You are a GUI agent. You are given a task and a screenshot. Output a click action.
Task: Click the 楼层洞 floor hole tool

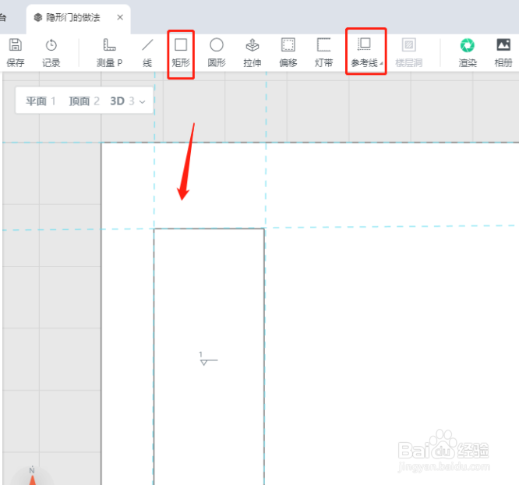(x=409, y=53)
